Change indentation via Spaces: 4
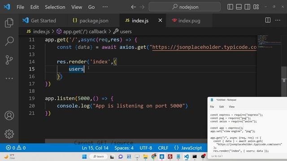The image size is (287, 161). point(124,148)
